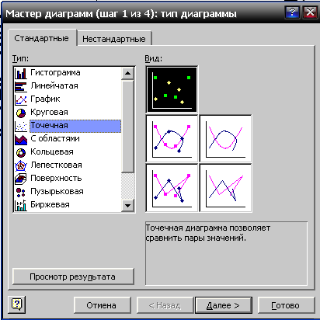Select the Линейчатая bar chart icon
This screenshot has height=320, width=320.
(21, 86)
